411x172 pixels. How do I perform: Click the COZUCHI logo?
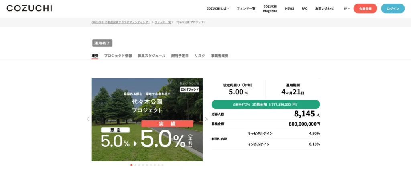29,8
